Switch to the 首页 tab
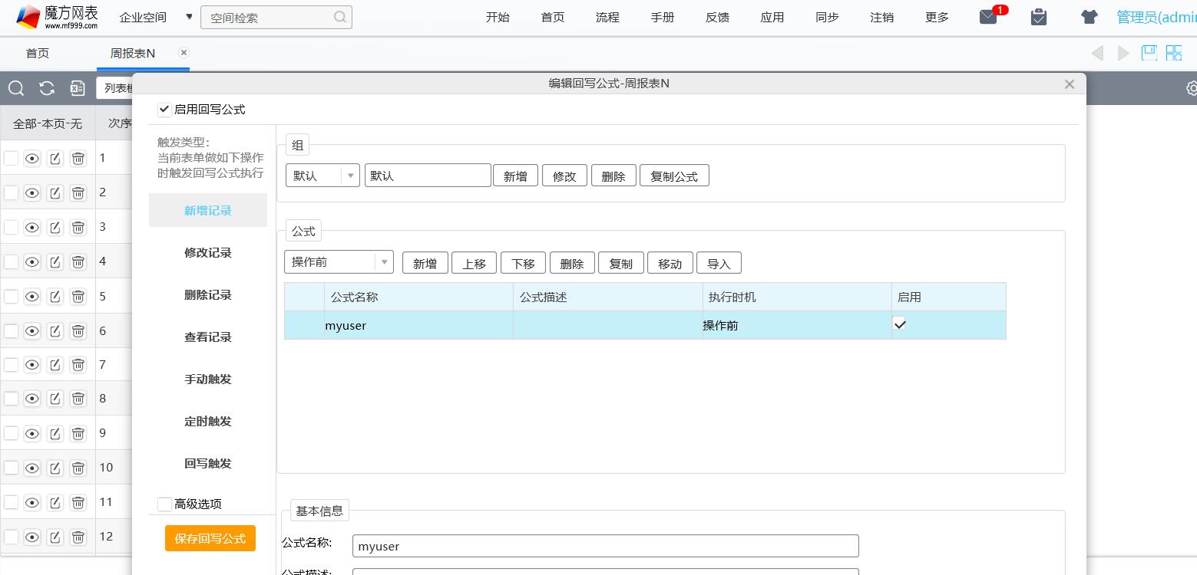This screenshot has height=575, width=1197. (x=38, y=53)
